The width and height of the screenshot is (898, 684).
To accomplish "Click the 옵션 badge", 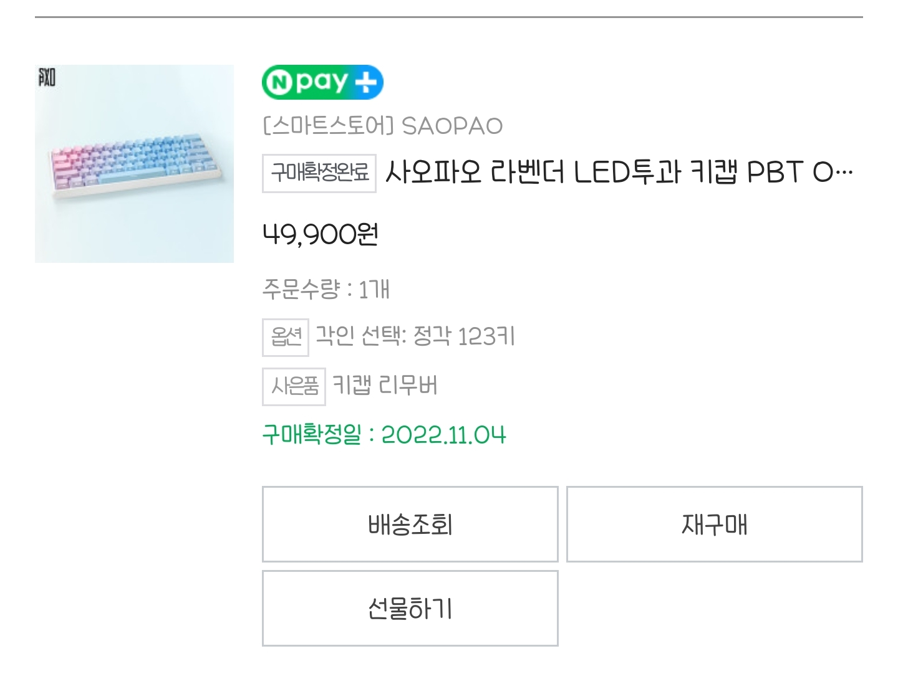I will tap(286, 337).
